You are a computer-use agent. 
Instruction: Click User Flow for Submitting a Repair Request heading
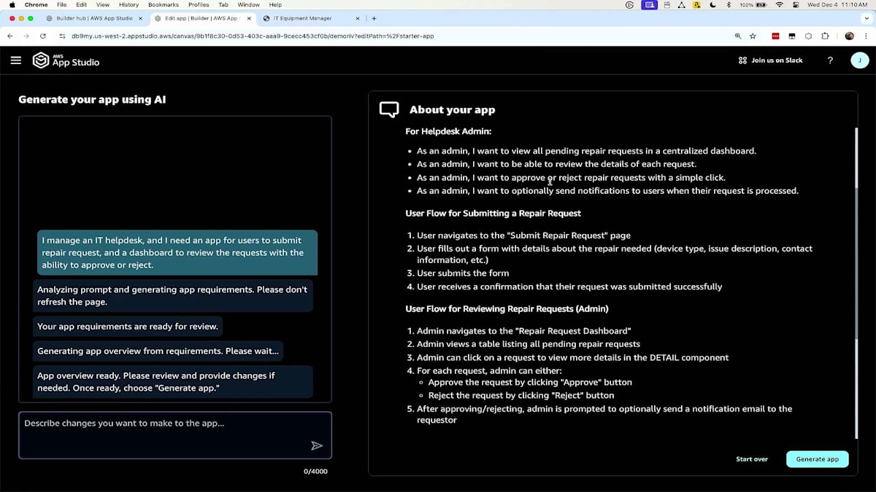(x=493, y=214)
